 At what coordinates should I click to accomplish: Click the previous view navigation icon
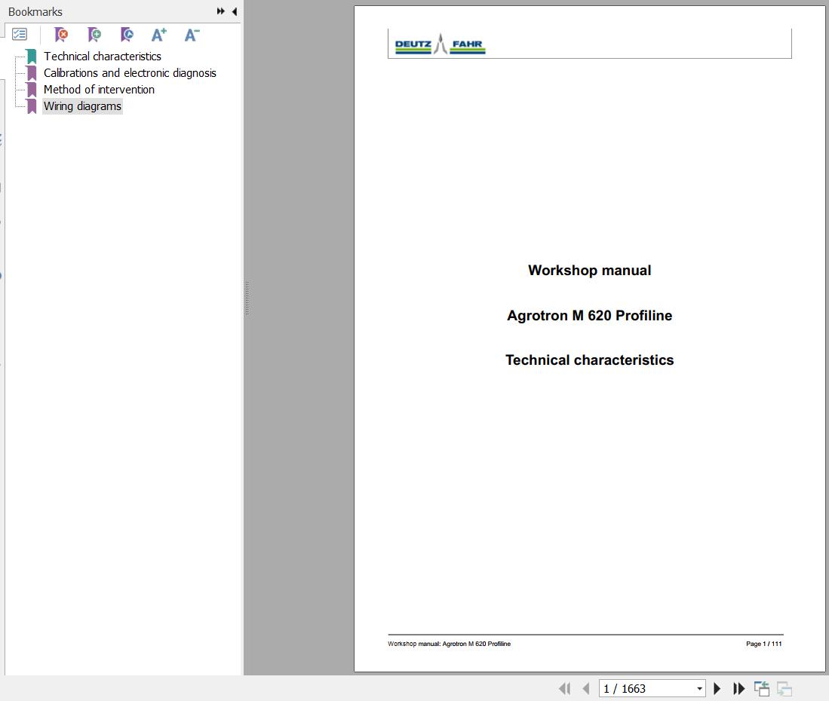(762, 688)
